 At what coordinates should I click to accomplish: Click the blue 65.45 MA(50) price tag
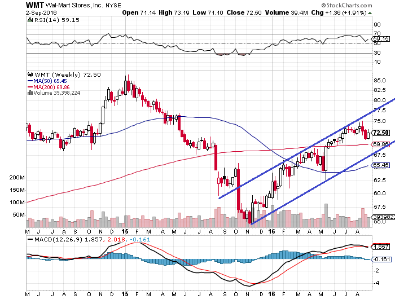click(x=381, y=165)
